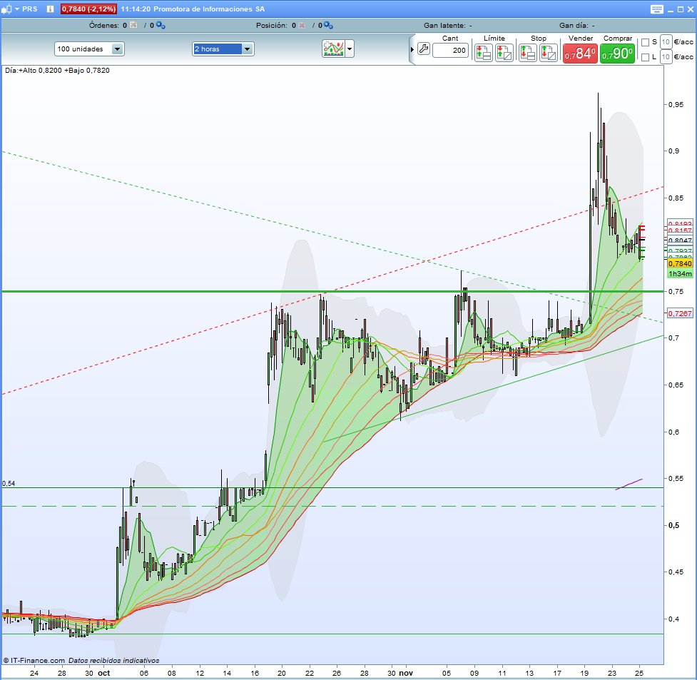
Task: Click the 0,8047 price label on axis
Action: [x=680, y=240]
